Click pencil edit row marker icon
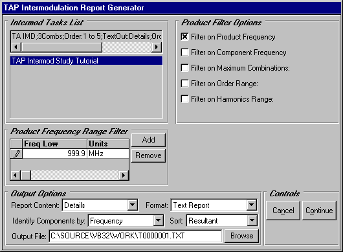The height and width of the screenshot is (252, 343). pyautogui.click(x=16, y=154)
